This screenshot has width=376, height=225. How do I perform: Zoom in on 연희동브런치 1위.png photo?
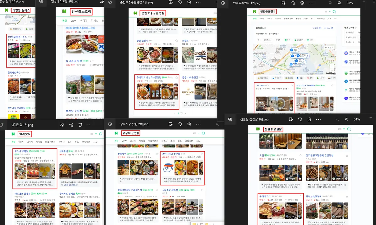[x=340, y=3]
